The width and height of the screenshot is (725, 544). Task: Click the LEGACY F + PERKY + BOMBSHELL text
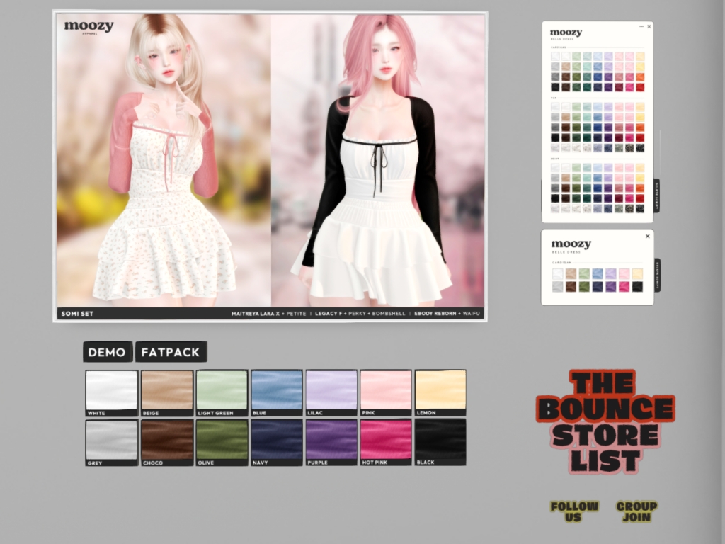point(360,314)
